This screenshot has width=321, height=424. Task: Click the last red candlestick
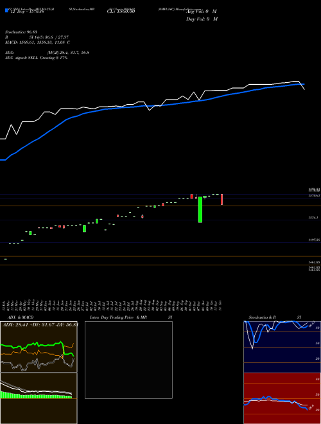tap(222, 199)
